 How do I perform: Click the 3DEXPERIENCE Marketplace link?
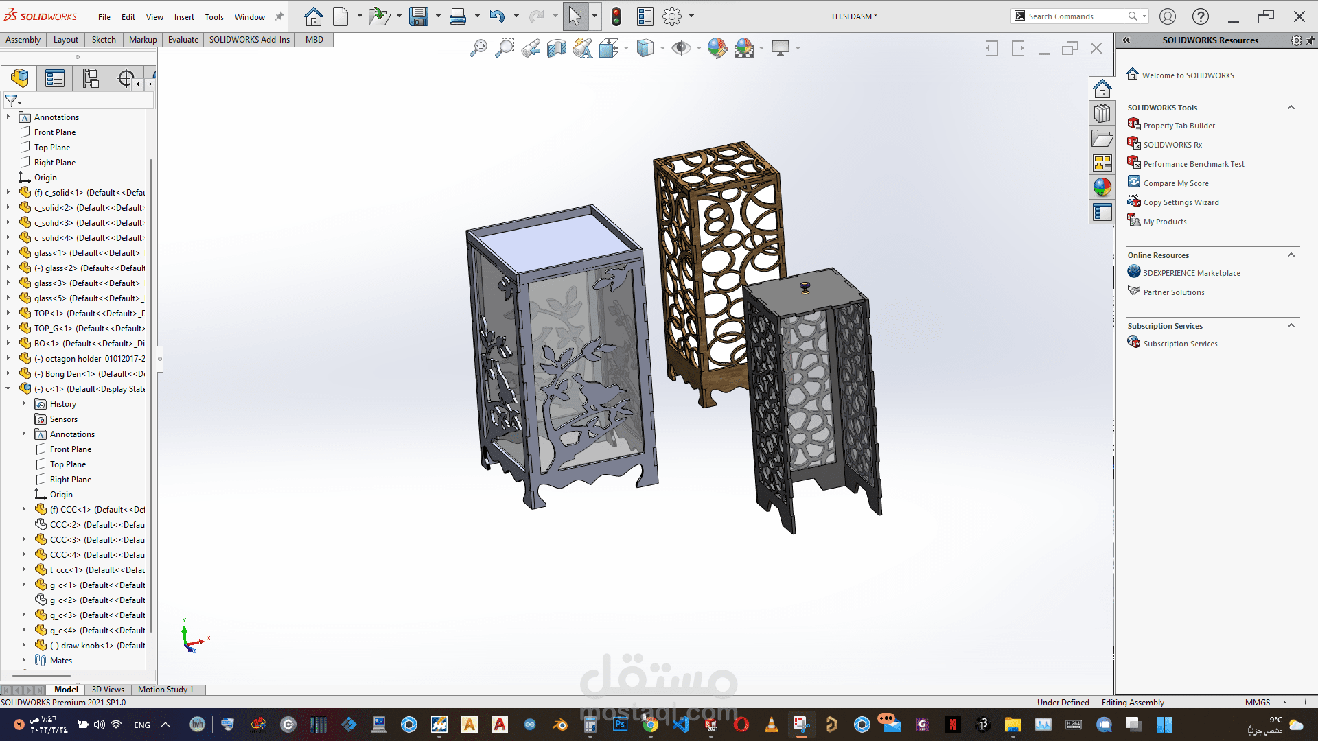[1191, 273]
